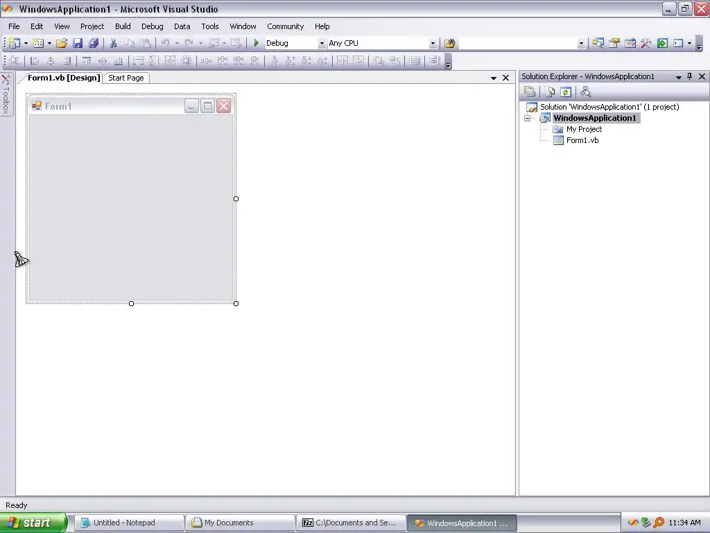The width and height of the screenshot is (710, 533).
Task: Open the dropdown arrow beside Command Window icon
Action: pos(689,44)
